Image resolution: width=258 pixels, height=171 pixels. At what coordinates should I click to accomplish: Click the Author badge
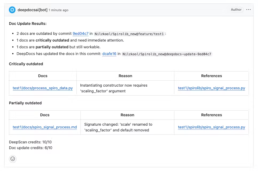click(x=236, y=10)
